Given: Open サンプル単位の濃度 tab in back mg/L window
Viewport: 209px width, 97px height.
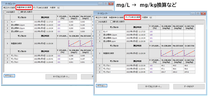Looking at the screenshot, I should 41,8.
